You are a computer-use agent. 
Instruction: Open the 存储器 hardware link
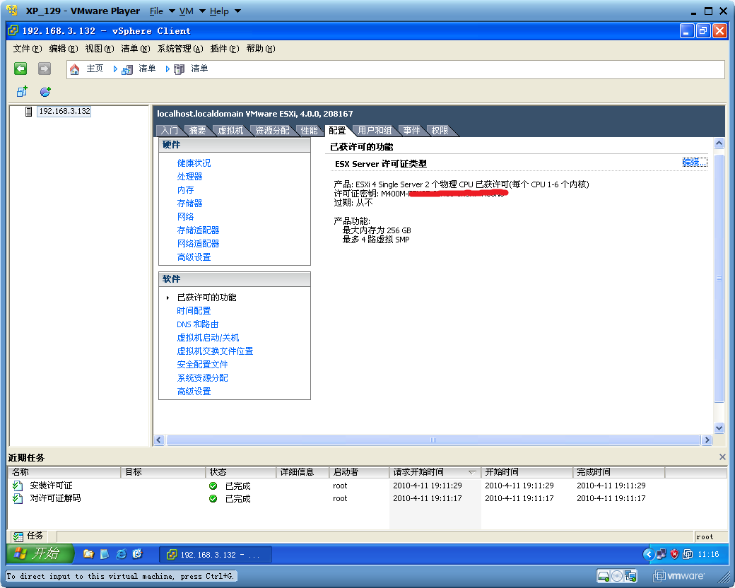[190, 204]
